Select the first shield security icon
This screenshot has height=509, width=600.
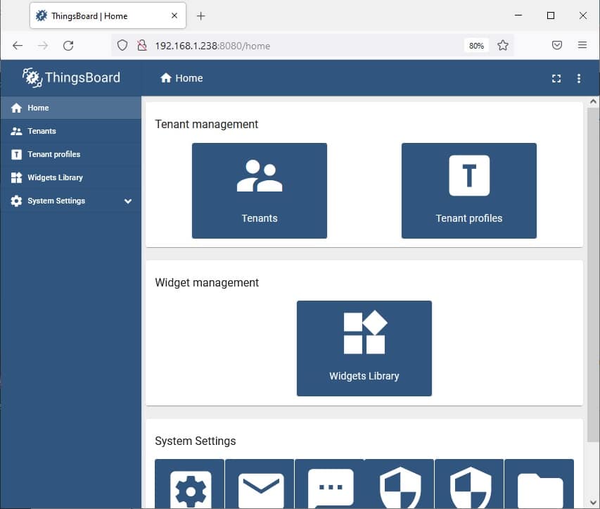click(399, 488)
